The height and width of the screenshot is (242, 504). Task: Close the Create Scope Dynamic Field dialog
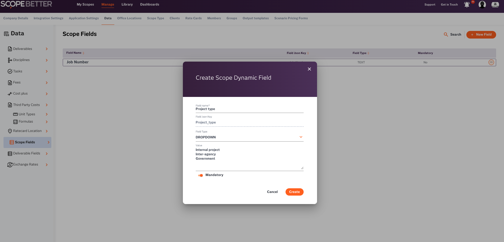point(309,69)
